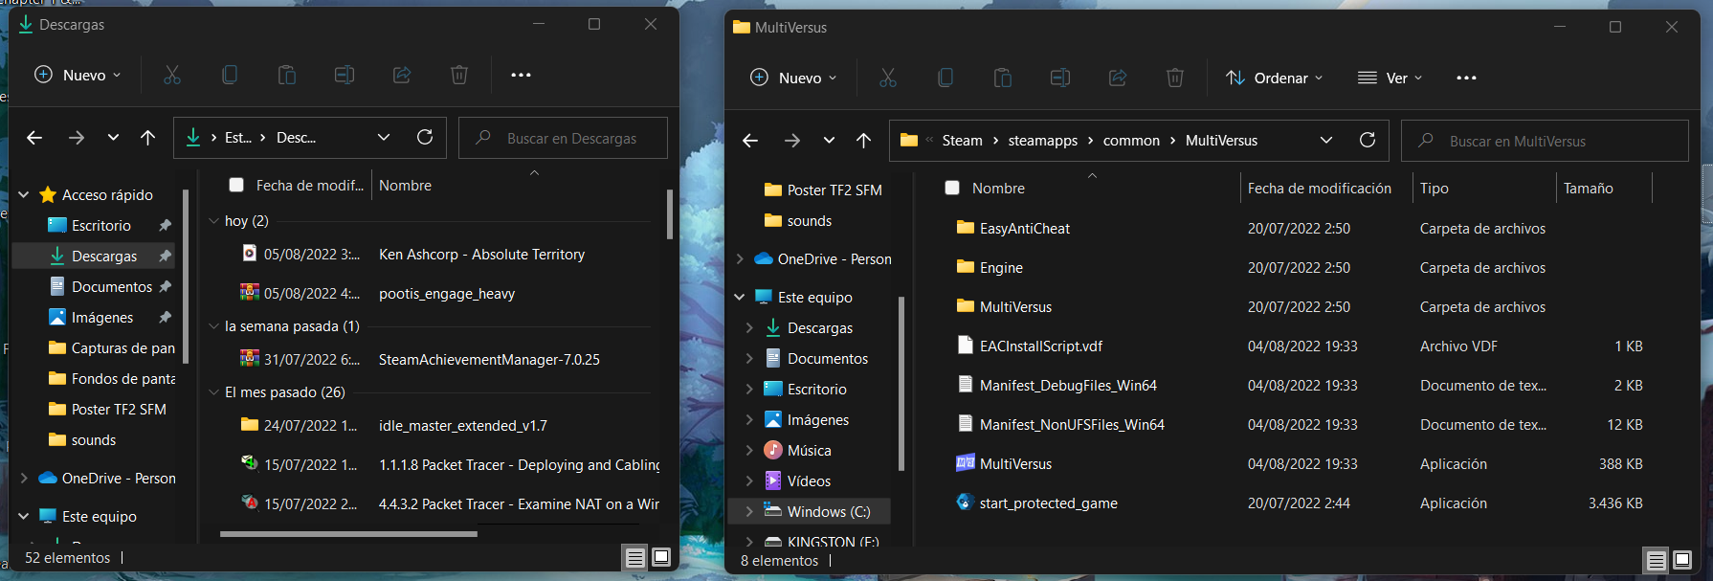
Task: Select start_protected_game application
Action: pyautogui.click(x=1048, y=503)
